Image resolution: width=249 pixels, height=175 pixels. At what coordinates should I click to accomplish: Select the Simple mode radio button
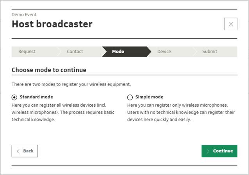point(130,97)
